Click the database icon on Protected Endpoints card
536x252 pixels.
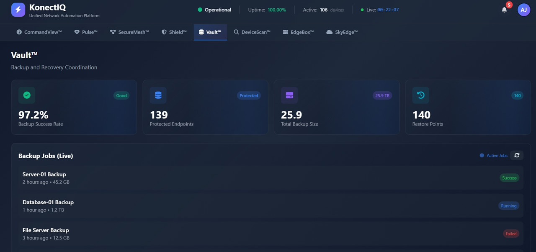point(158,95)
